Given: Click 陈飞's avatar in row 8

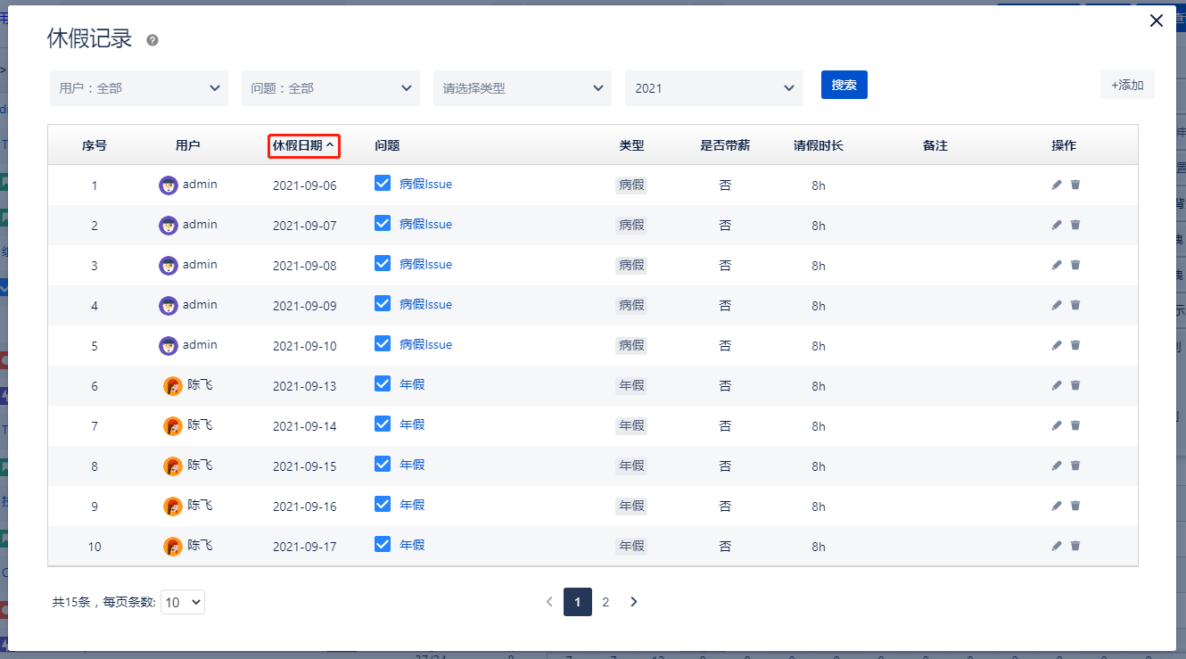Looking at the screenshot, I should click(173, 466).
